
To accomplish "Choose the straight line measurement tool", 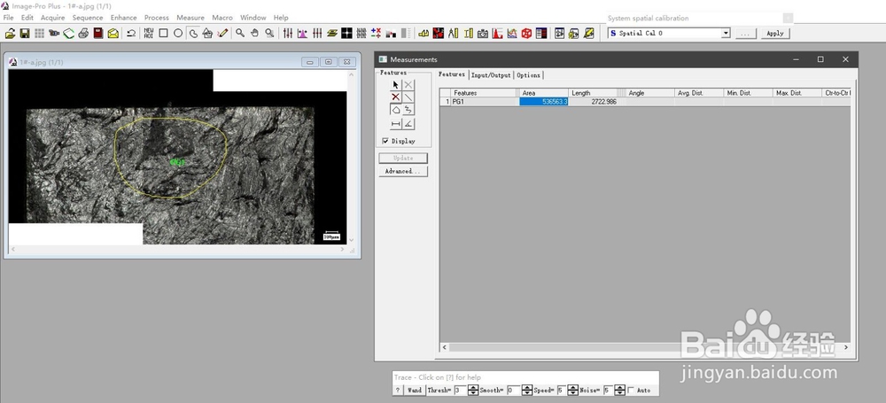I will point(408,97).
